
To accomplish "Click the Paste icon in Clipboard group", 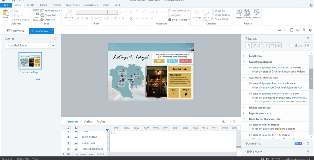I will pyautogui.click(x=6, y=13).
